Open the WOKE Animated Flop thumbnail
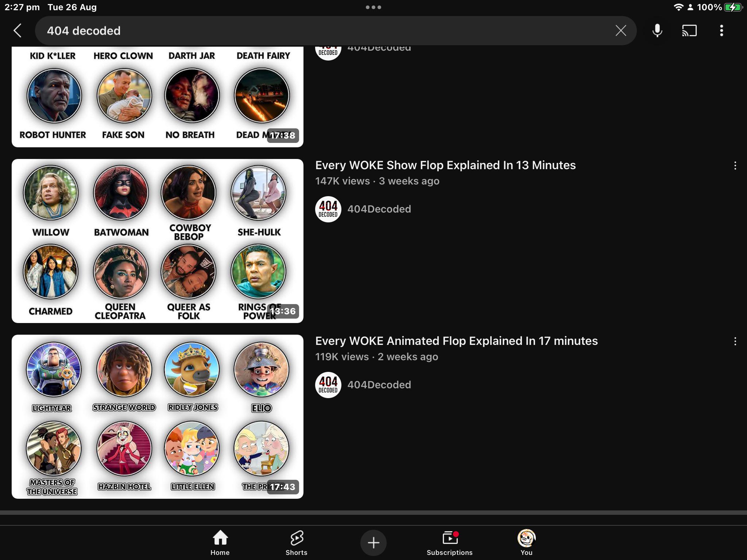 tap(157, 416)
